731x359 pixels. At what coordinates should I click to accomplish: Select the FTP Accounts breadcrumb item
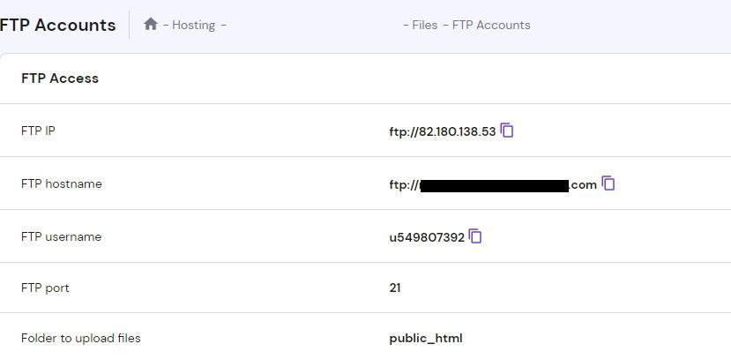(491, 25)
